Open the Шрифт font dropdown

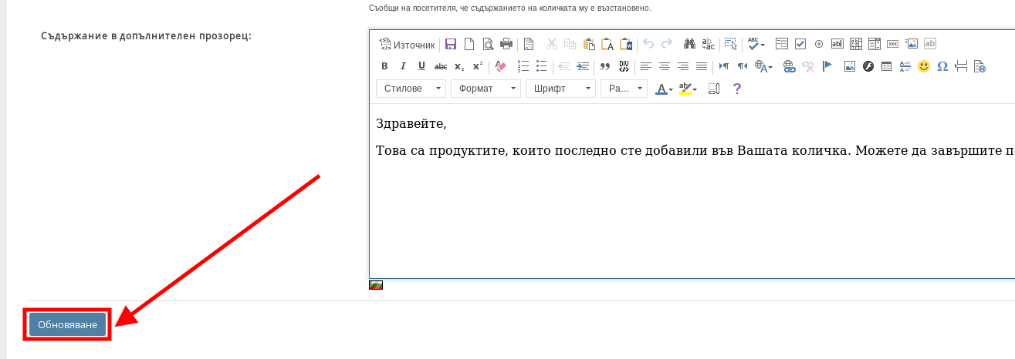coord(560,89)
